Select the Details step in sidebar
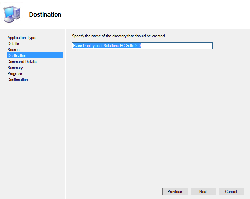250x199 pixels. pos(13,44)
